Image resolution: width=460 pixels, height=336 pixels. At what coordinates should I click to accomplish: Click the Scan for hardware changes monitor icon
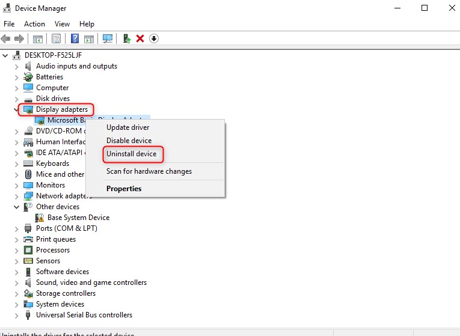click(108, 38)
